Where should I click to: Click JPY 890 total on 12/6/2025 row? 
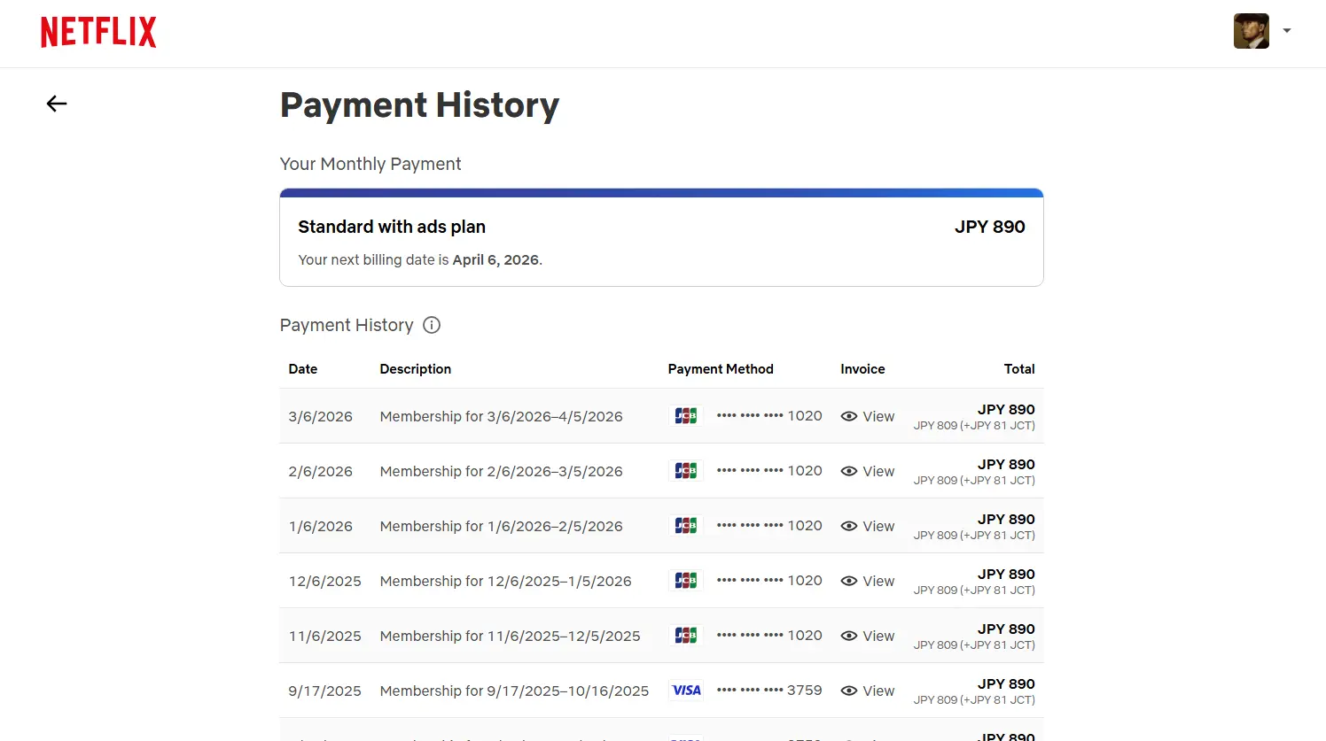tap(1006, 574)
